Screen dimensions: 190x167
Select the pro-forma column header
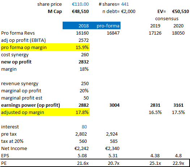pos(108,26)
